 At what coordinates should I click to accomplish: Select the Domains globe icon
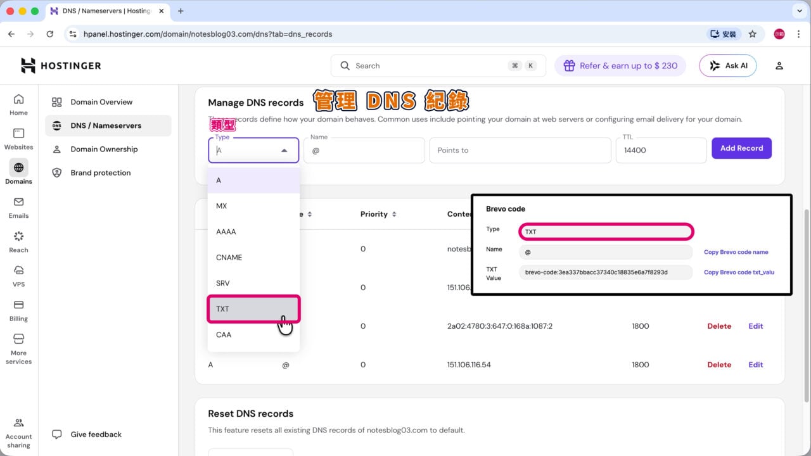18,168
